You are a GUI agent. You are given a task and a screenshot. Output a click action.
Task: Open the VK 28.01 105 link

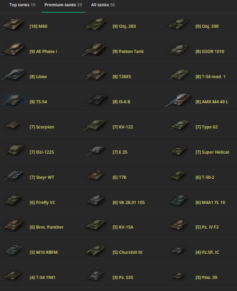click(x=128, y=202)
